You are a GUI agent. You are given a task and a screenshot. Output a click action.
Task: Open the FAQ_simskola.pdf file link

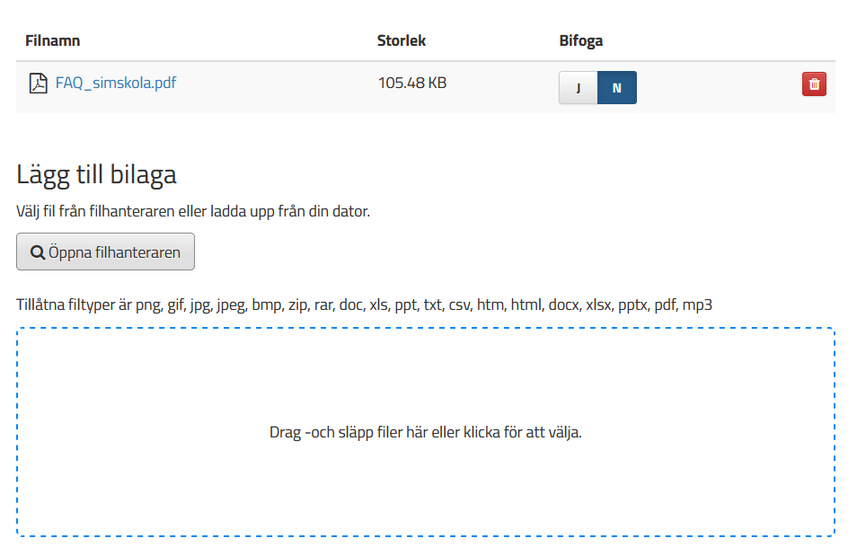click(x=115, y=83)
